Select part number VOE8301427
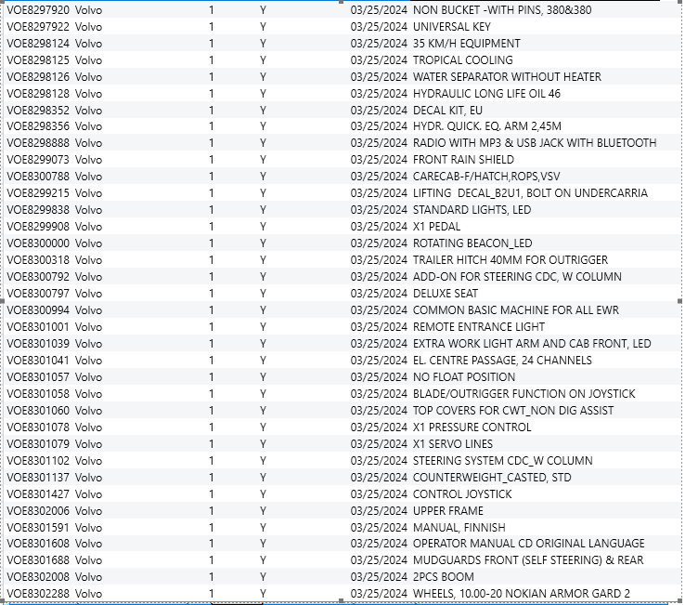The image size is (685, 605). pos(38,494)
